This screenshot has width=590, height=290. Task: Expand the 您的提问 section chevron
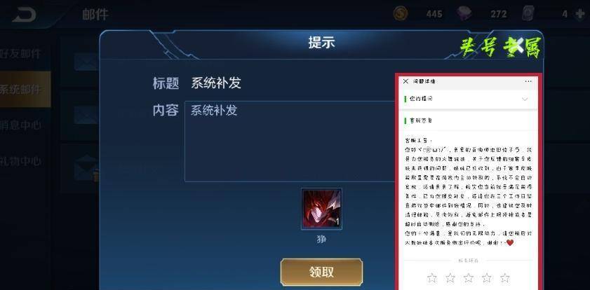[525, 99]
